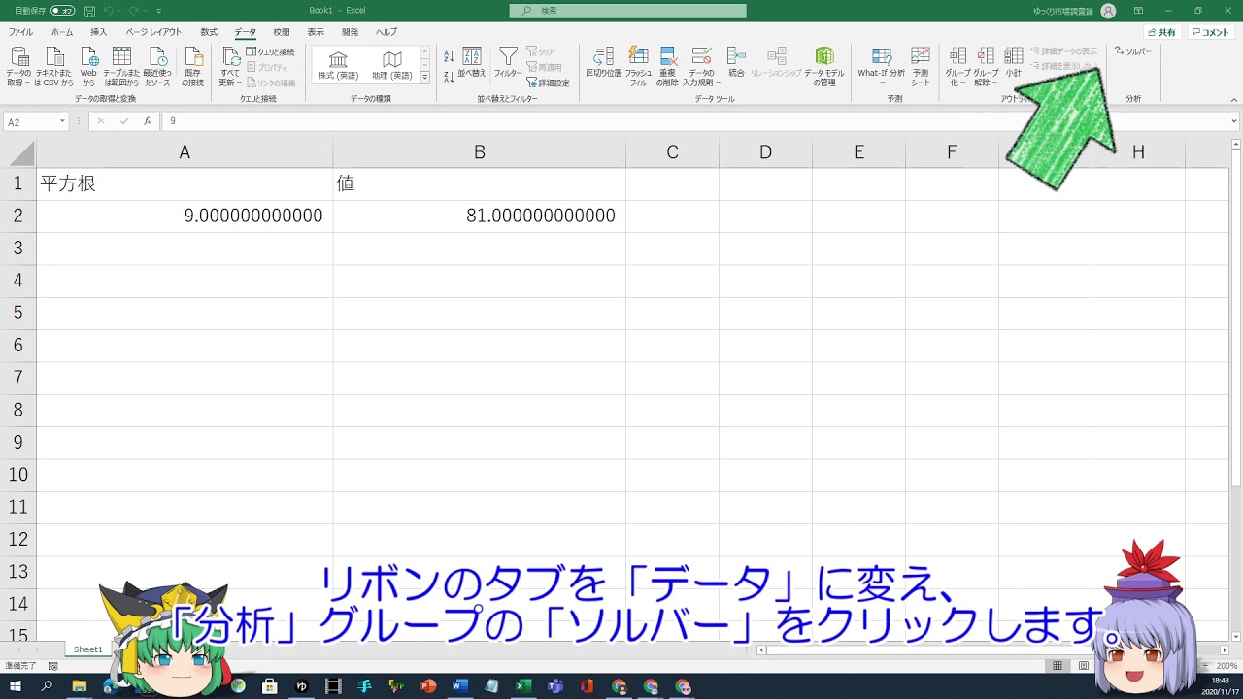Open the データの取得 (Get Data) menu

click(18, 66)
